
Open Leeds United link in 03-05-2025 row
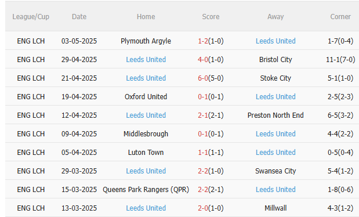(275, 41)
